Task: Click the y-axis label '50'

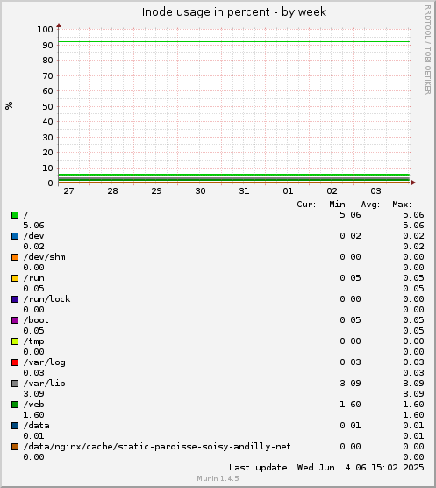Action: [48, 107]
